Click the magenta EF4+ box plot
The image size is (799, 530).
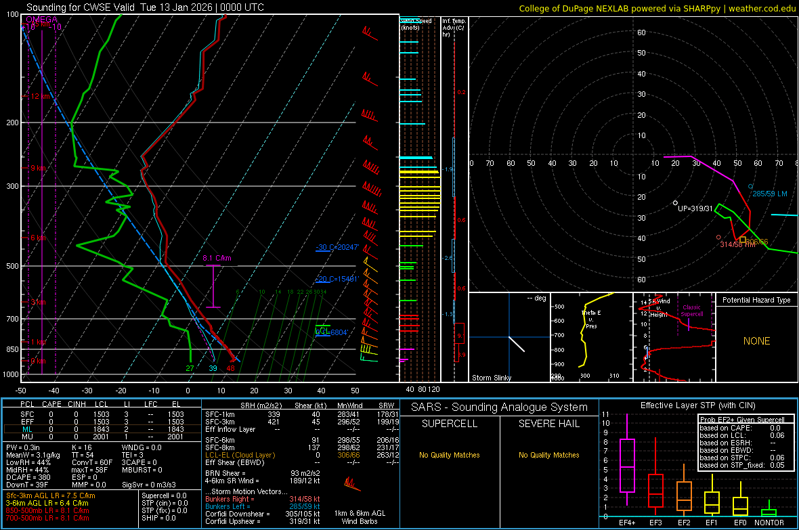627,460
